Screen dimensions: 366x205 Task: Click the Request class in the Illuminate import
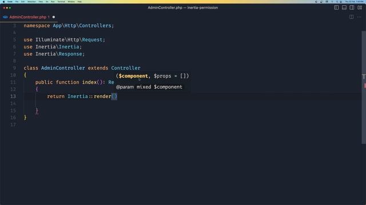click(x=92, y=40)
